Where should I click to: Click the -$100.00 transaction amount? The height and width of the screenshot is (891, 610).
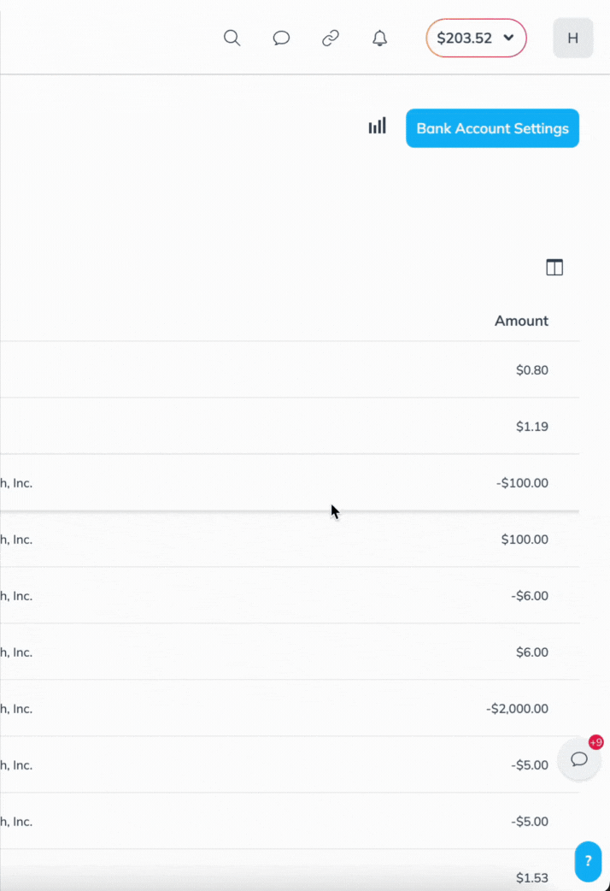522,483
